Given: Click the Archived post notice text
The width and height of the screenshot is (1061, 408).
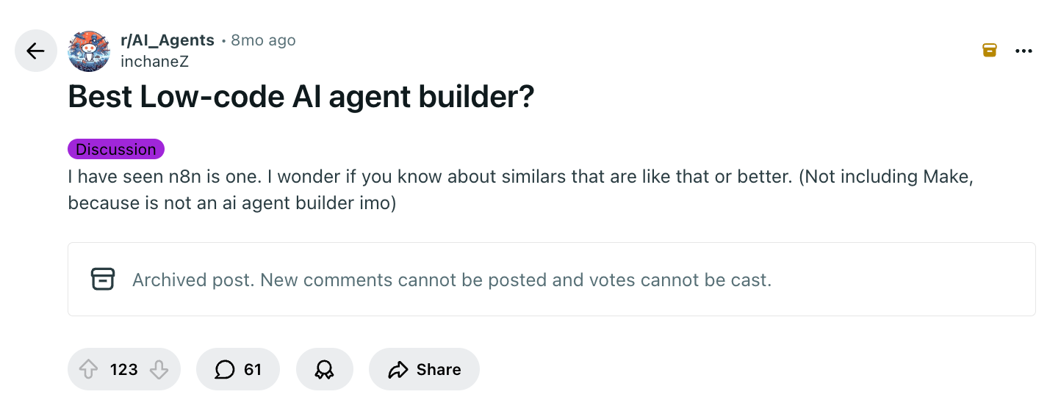Looking at the screenshot, I should coord(451,280).
